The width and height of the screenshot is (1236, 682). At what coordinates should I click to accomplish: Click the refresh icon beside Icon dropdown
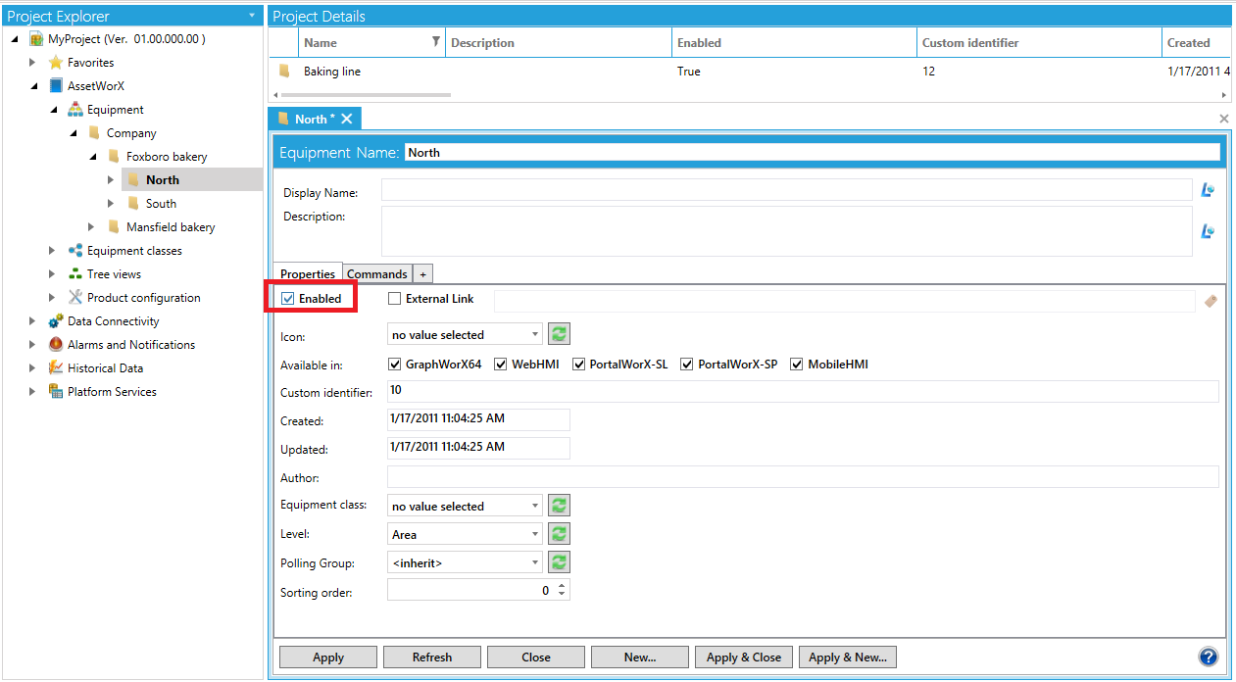tap(559, 334)
